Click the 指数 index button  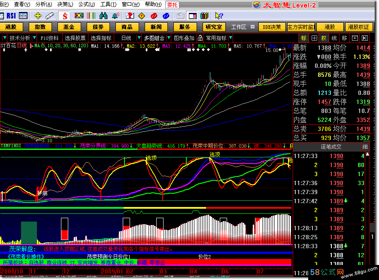pos(40,27)
